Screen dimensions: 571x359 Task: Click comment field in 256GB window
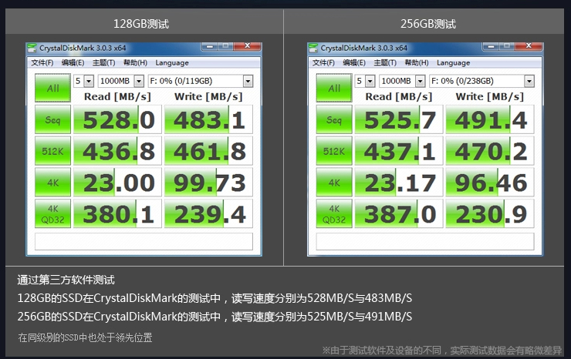tap(425, 241)
